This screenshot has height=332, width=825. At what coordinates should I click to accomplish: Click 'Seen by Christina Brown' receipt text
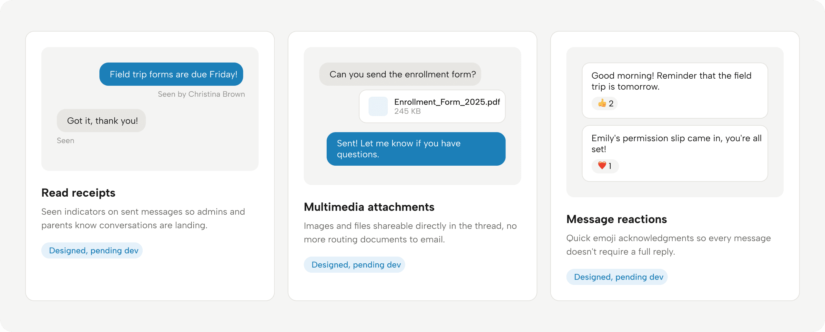pos(201,94)
